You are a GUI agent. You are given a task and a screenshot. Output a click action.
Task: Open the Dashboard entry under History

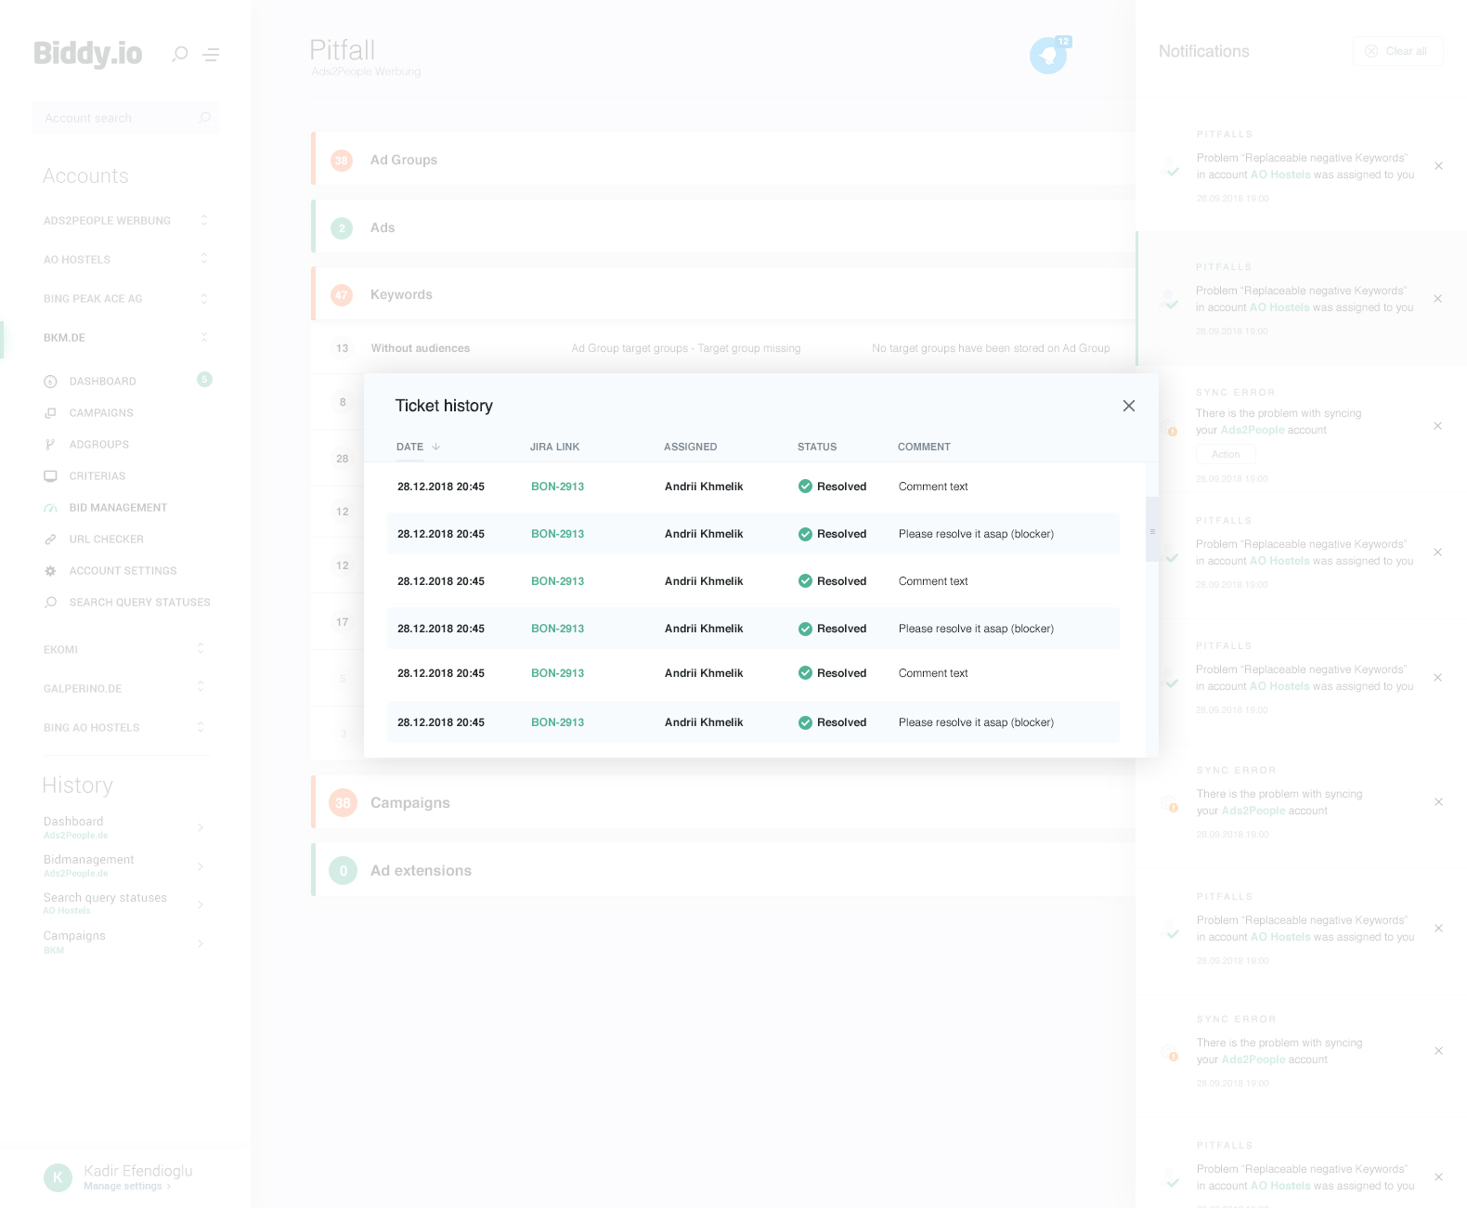(123, 826)
